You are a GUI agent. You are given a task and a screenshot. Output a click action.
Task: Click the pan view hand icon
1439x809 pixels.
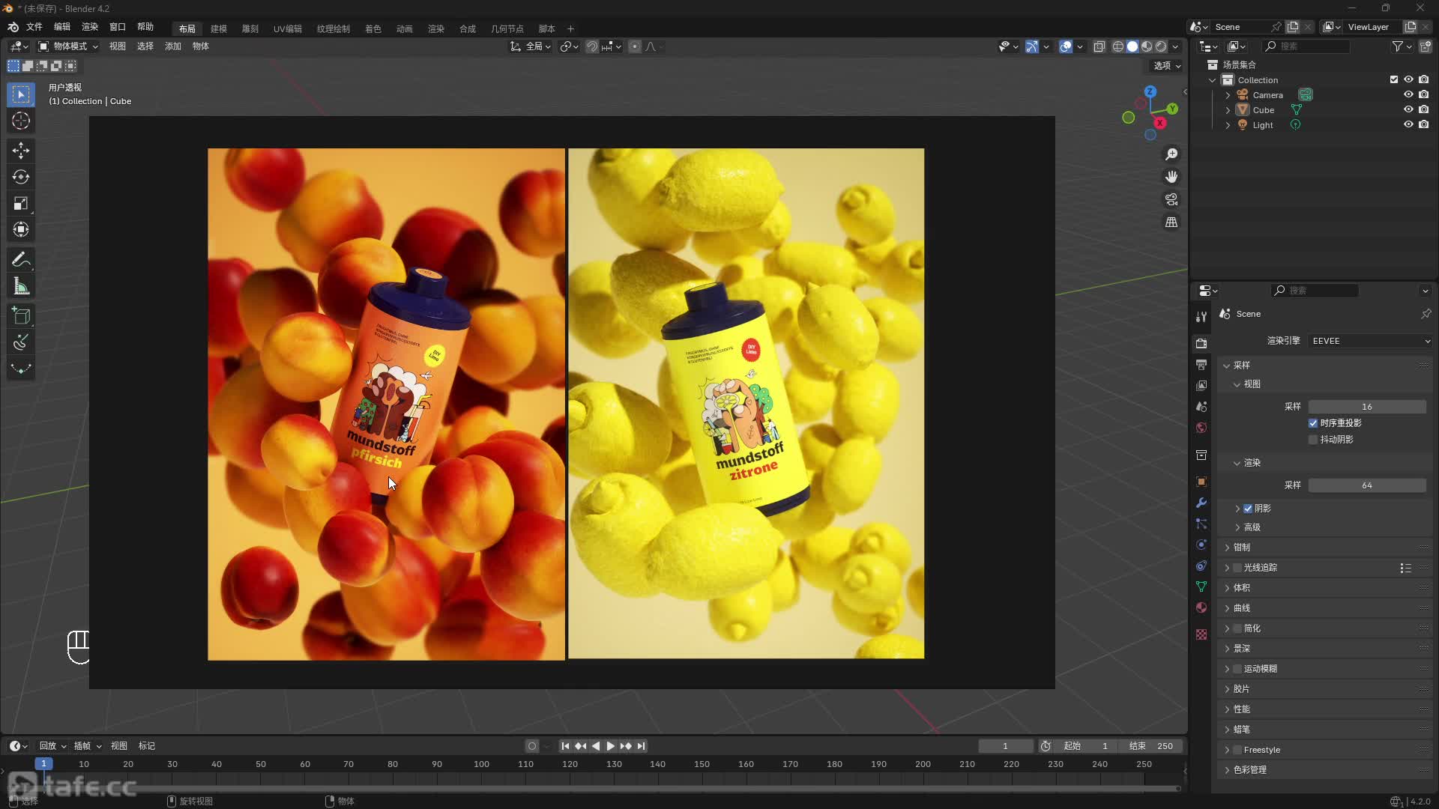pos(1171,177)
